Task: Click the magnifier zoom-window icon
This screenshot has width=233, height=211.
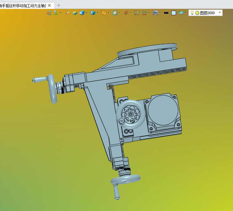Action: tap(115, 13)
